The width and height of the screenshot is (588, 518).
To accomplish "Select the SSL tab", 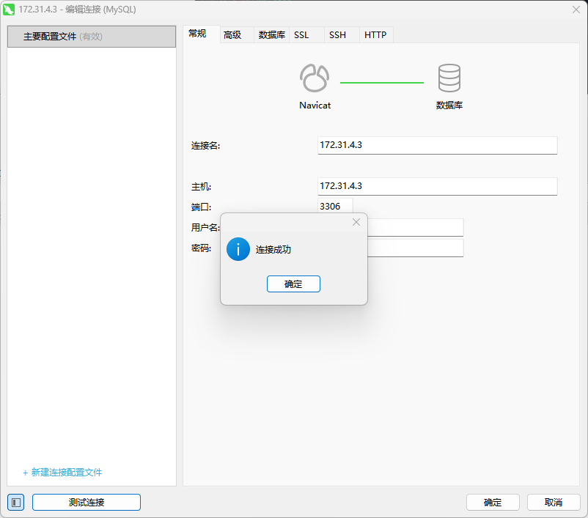I will pos(301,34).
